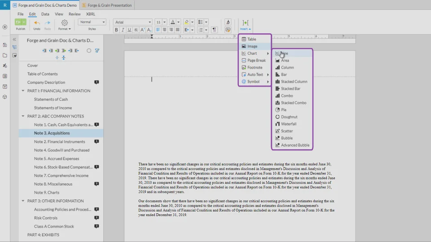The height and width of the screenshot is (242, 431).
Task: Click the Bold formatting button
Action: [116, 30]
